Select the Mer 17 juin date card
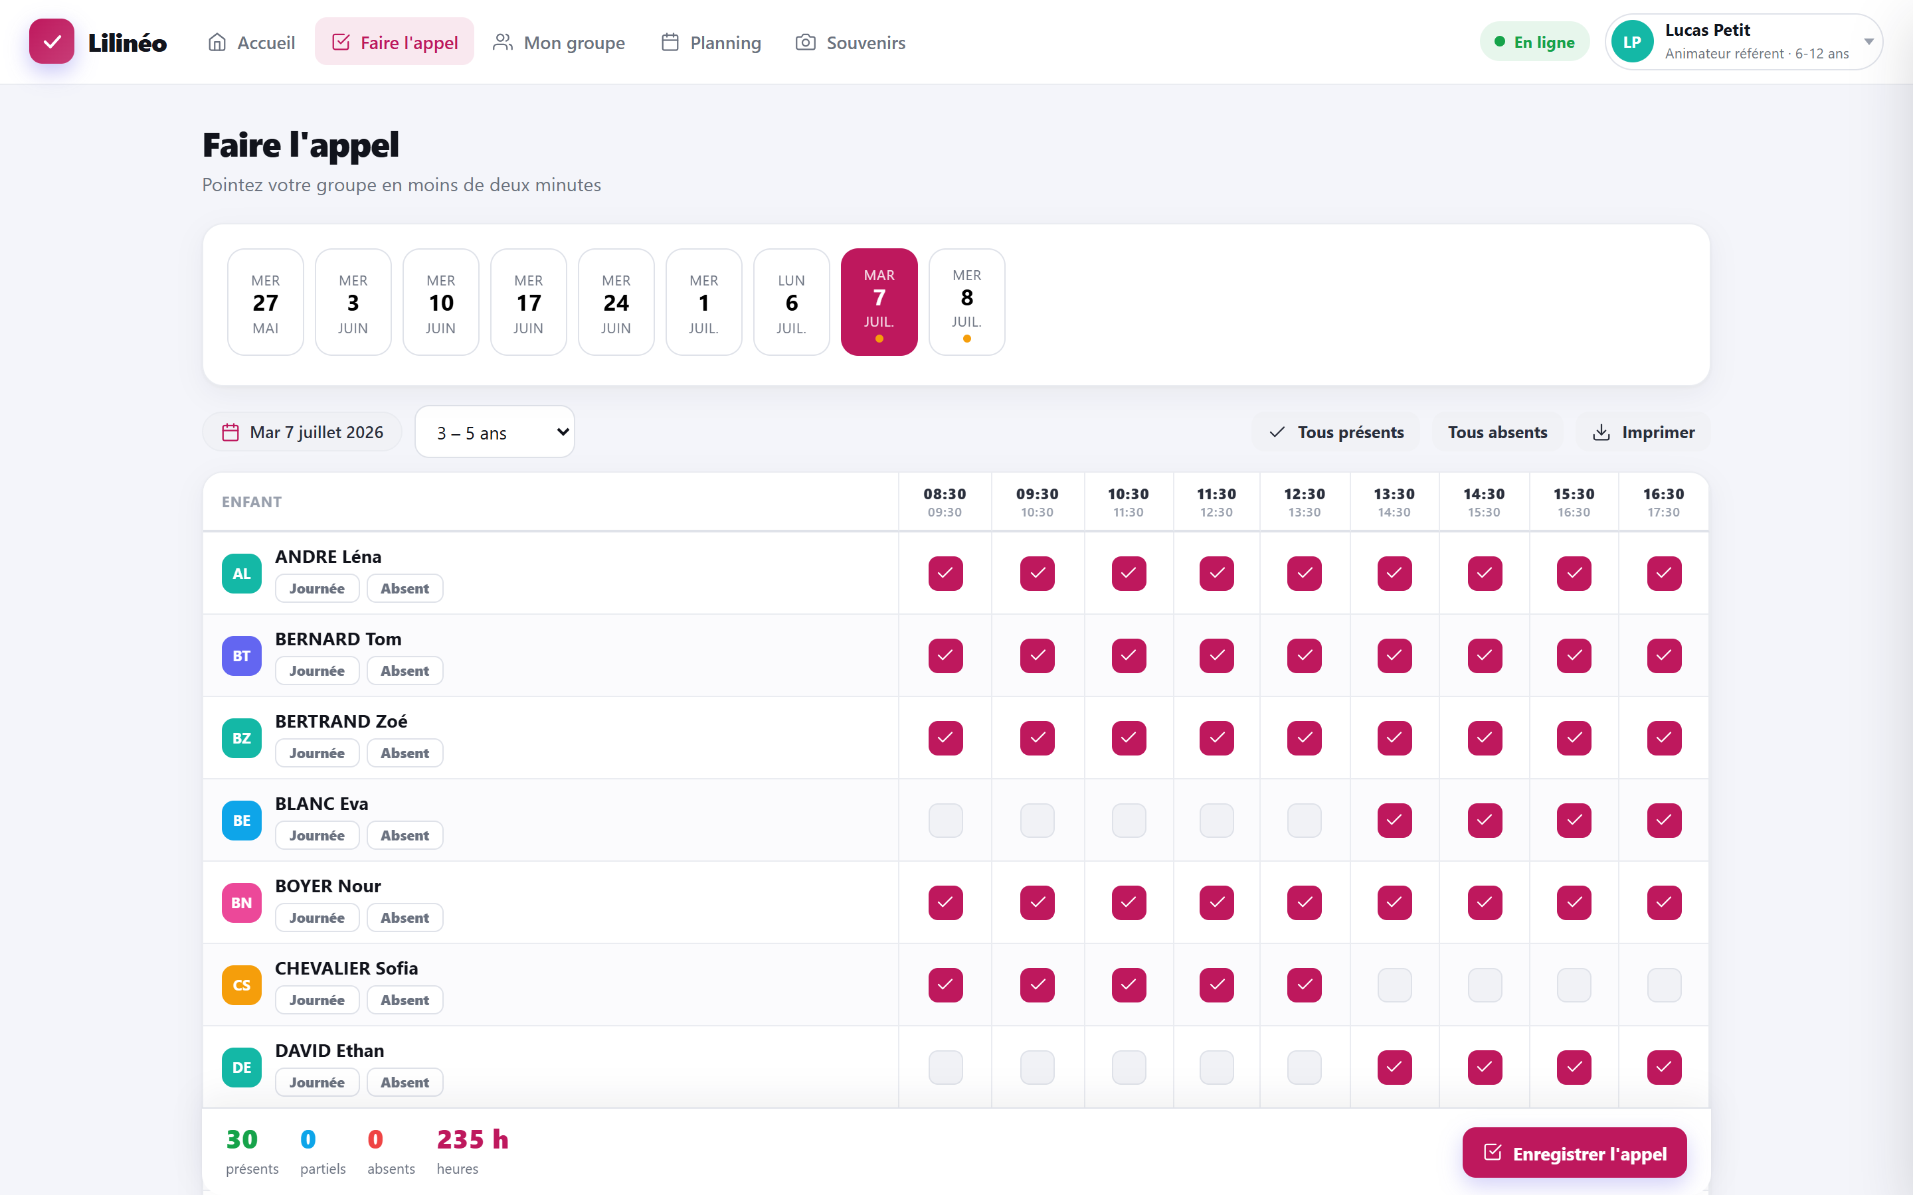1913x1195 pixels. coord(529,303)
